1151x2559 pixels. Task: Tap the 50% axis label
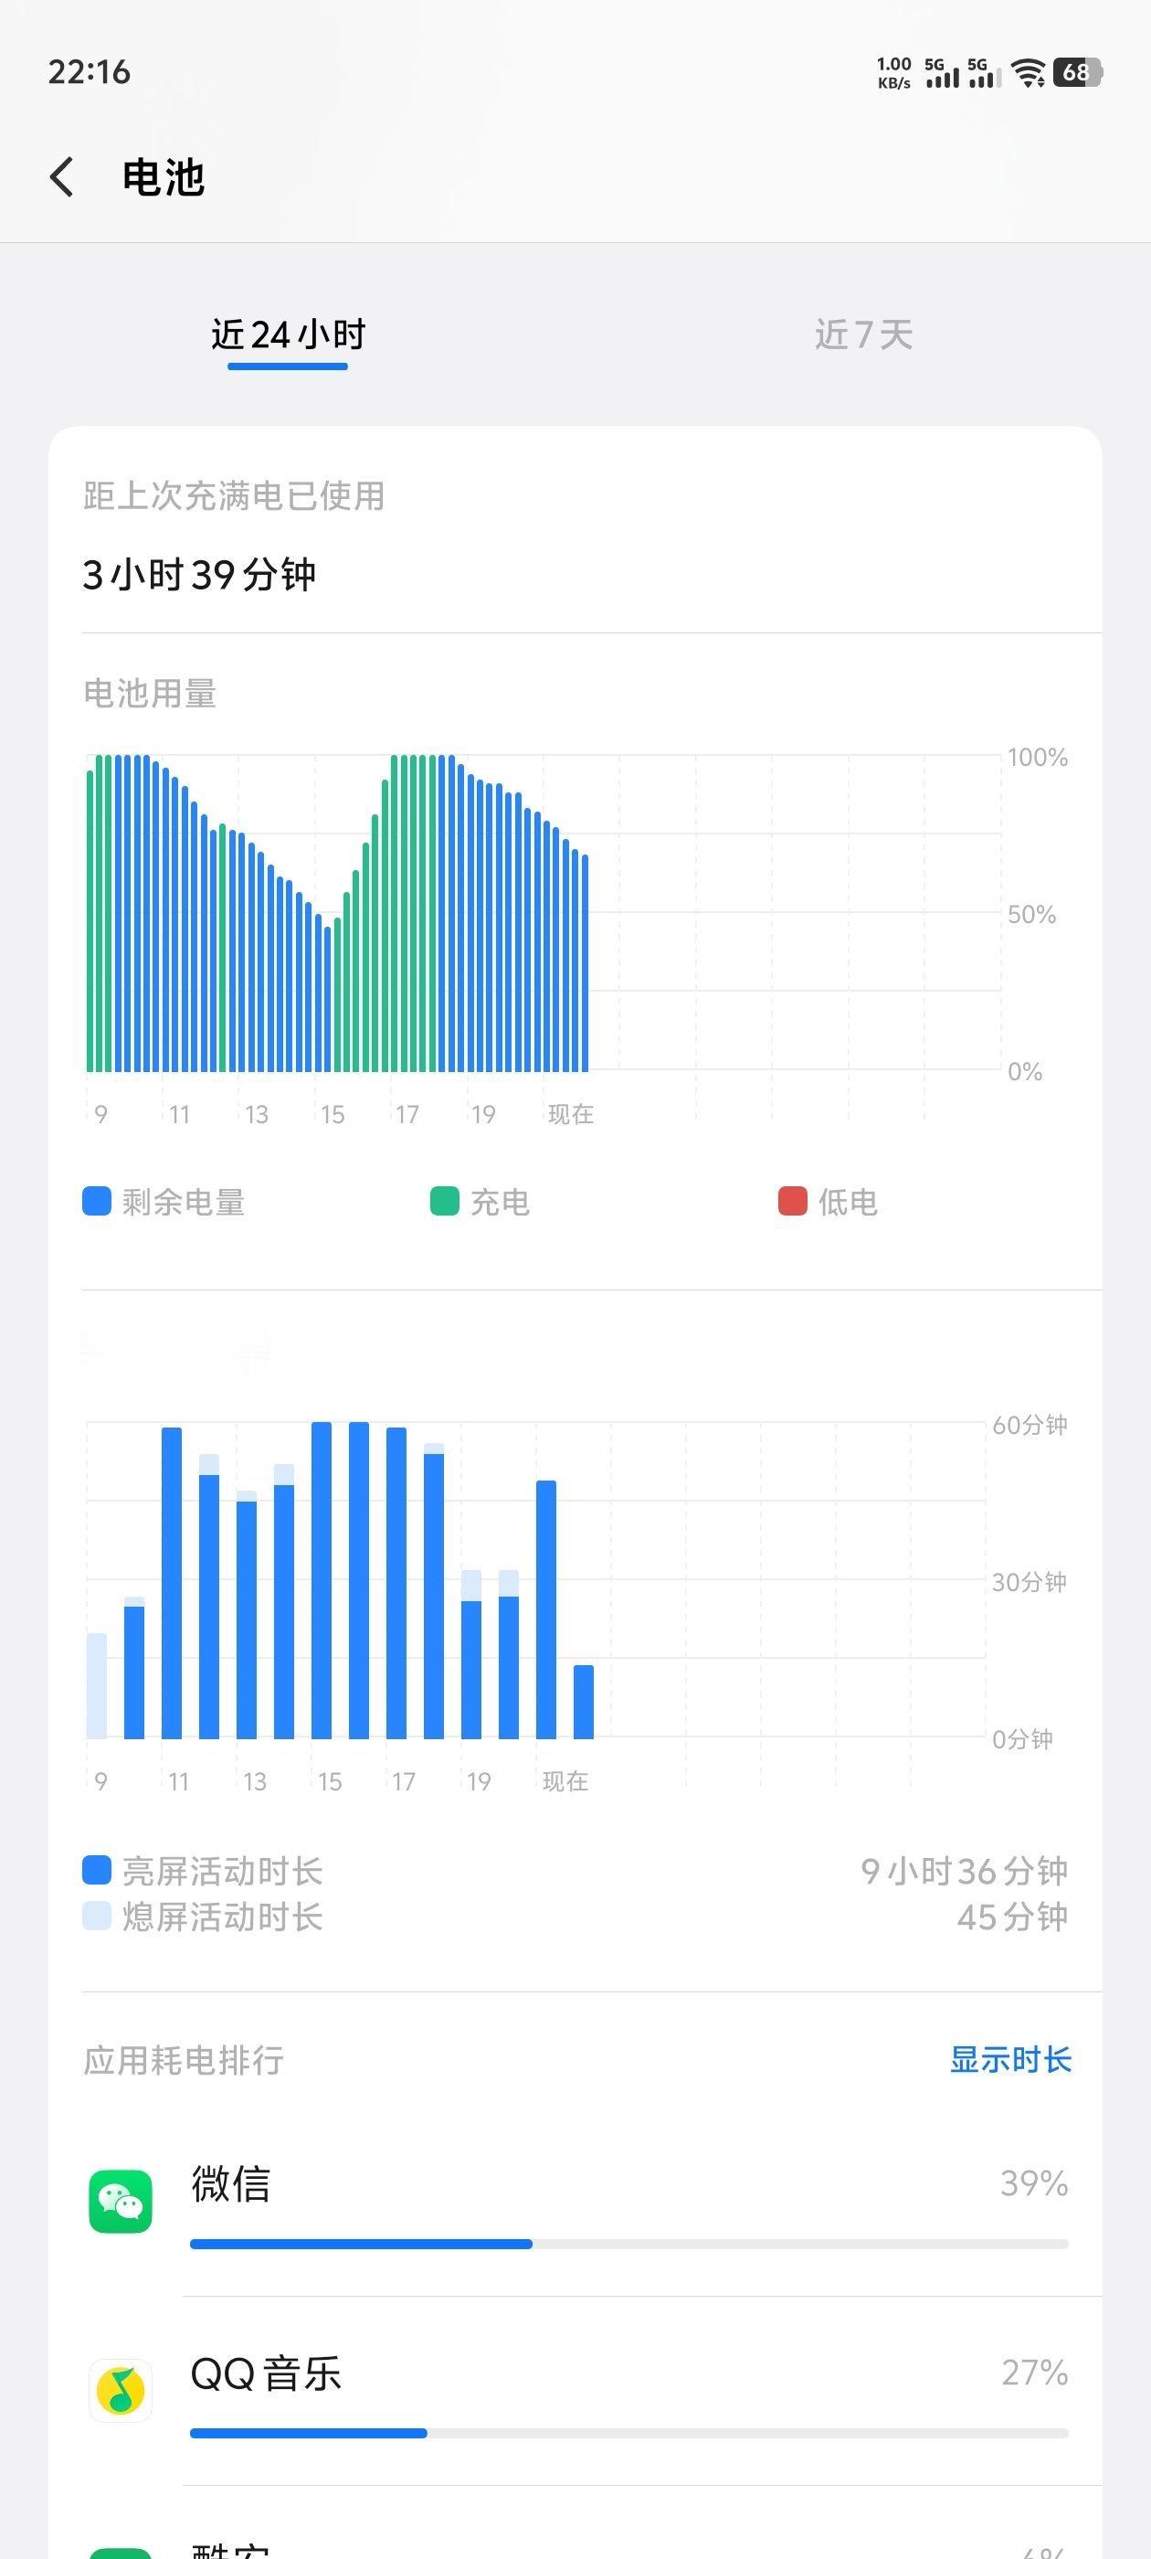click(1032, 914)
